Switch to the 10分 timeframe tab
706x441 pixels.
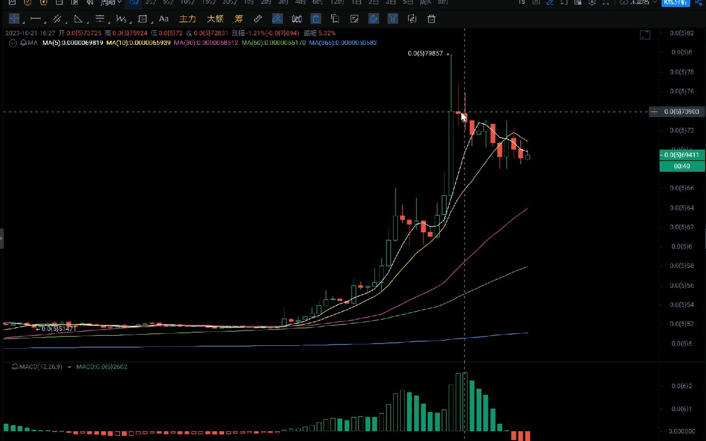coord(188,2)
